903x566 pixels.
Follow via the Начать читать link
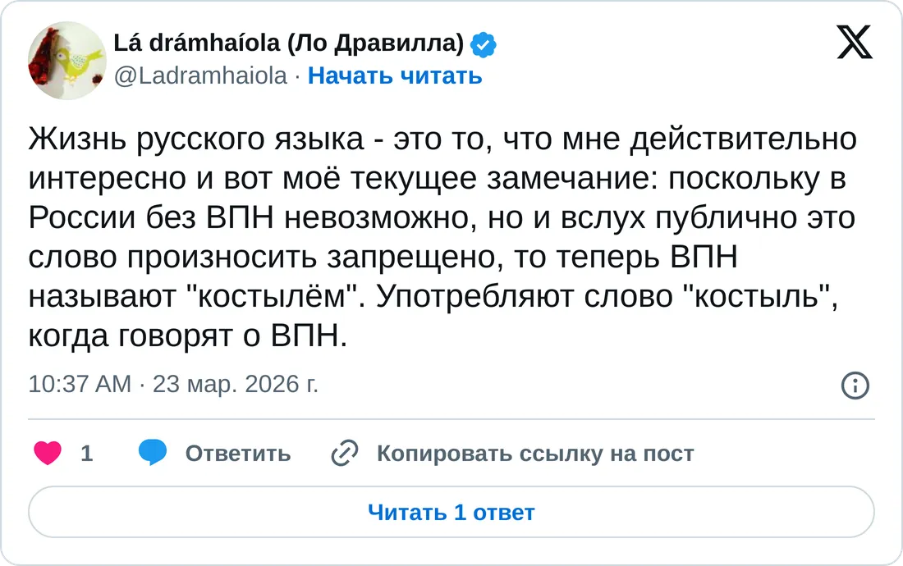click(x=395, y=76)
